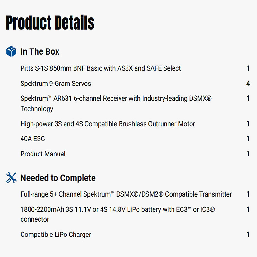Click the Product Manual item
The image size is (257, 257).
[x=43, y=154]
